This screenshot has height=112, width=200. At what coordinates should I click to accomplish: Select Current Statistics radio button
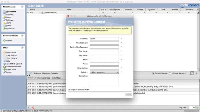(153, 73)
